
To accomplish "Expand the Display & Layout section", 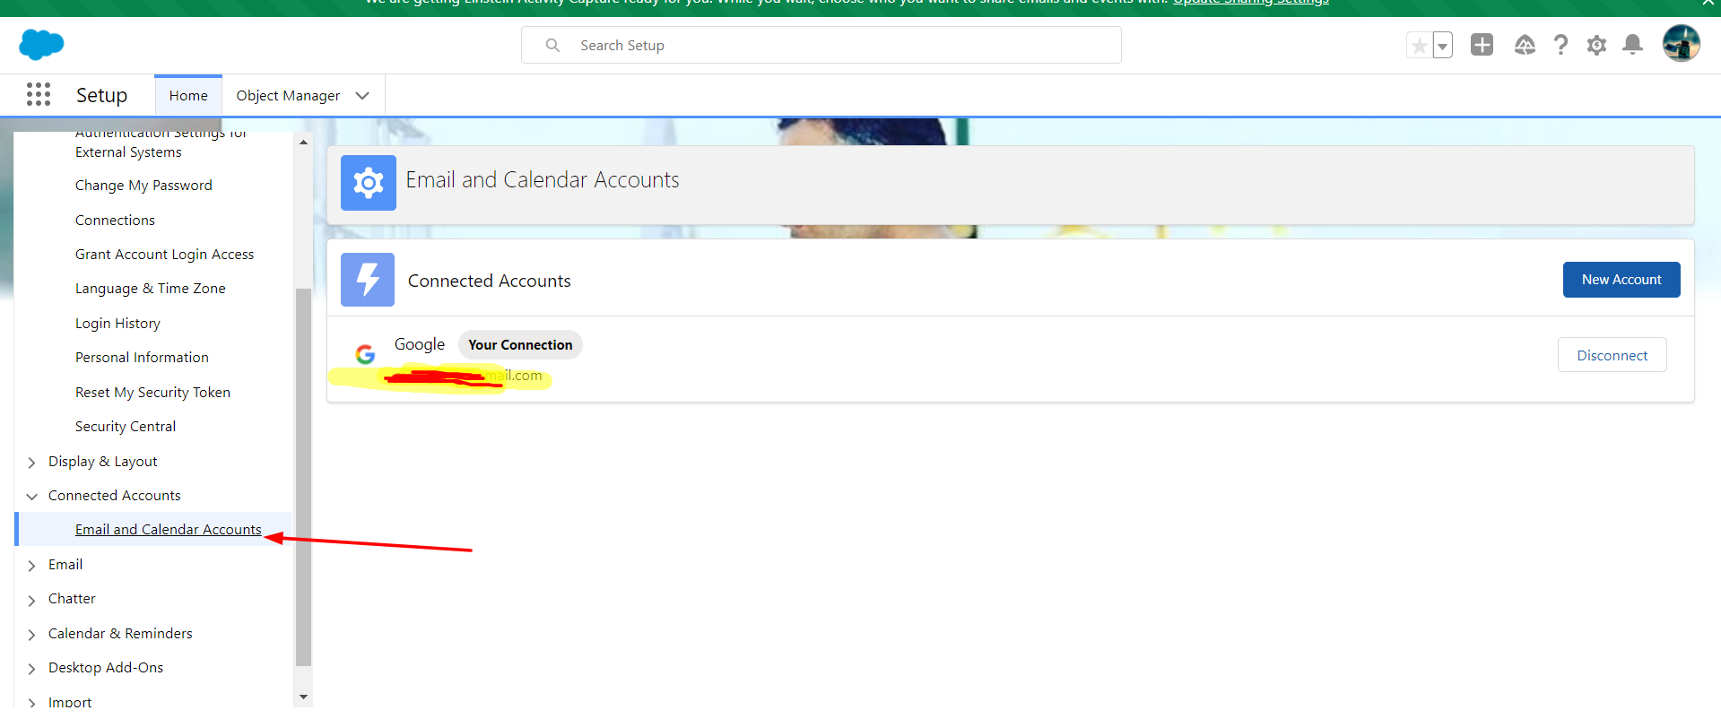I will tap(32, 463).
